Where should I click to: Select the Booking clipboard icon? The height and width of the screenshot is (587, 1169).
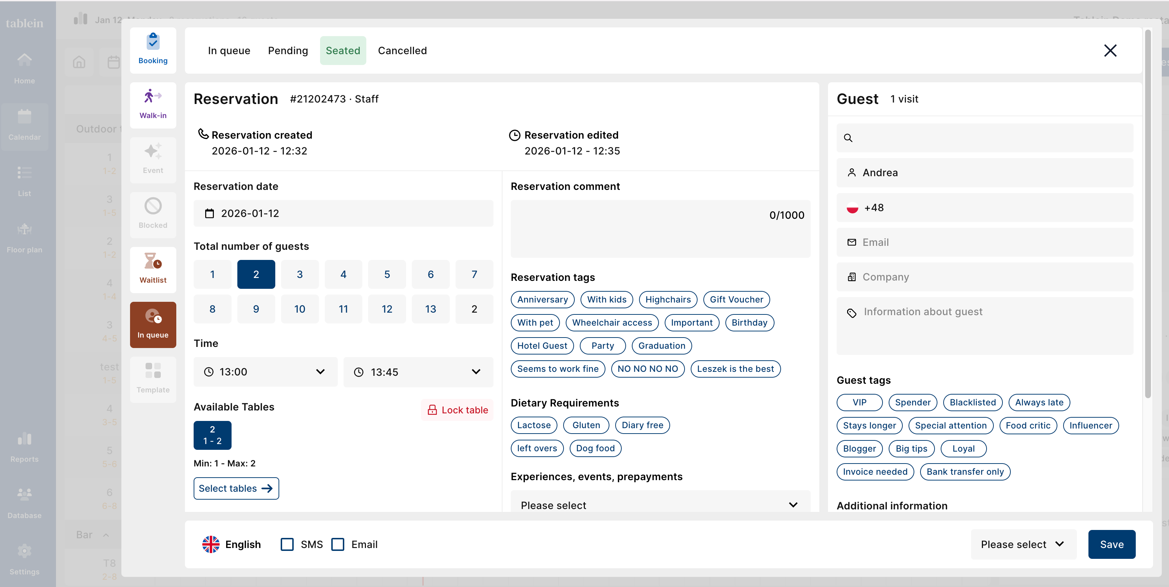[x=153, y=42]
